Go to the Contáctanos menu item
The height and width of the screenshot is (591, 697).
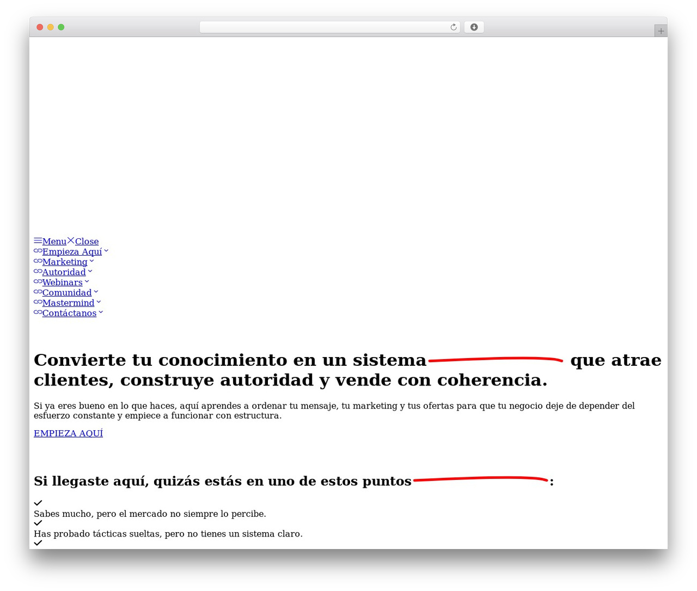pos(69,313)
